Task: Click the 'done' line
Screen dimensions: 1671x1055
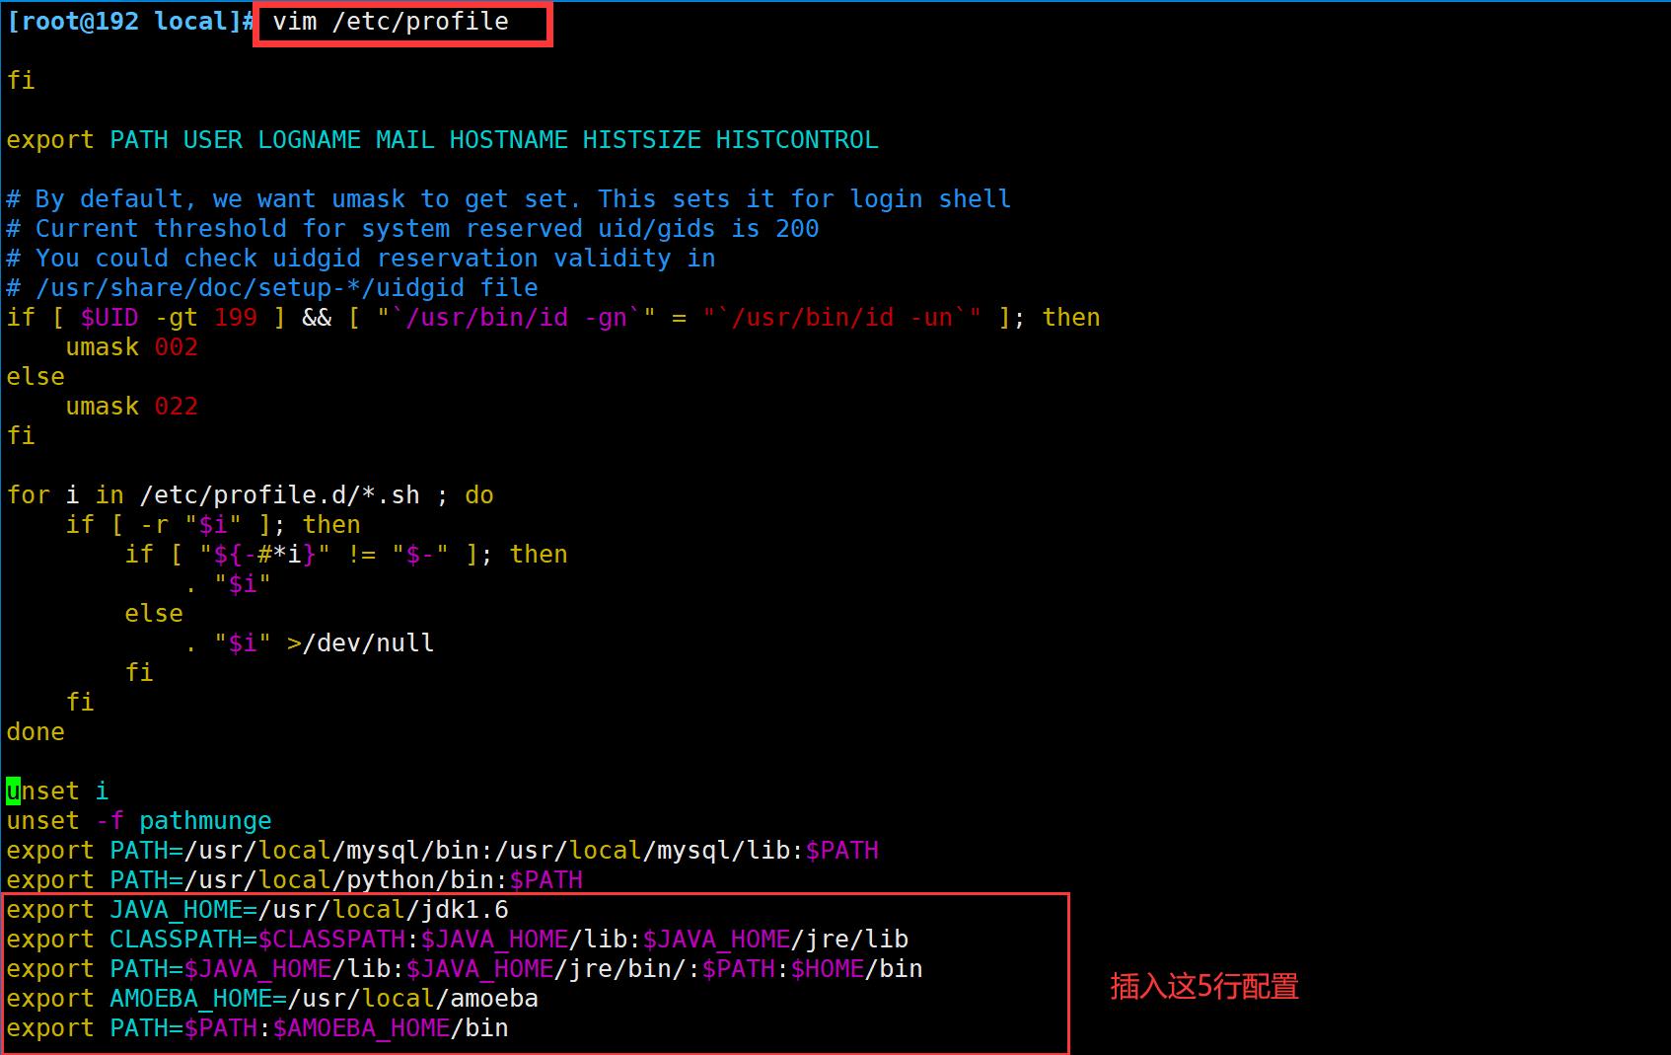Action: [x=36, y=732]
